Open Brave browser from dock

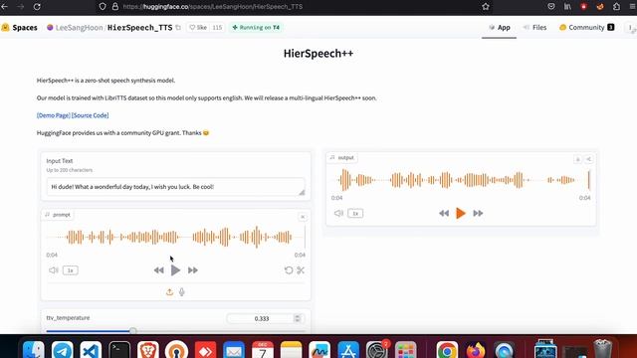pos(148,350)
